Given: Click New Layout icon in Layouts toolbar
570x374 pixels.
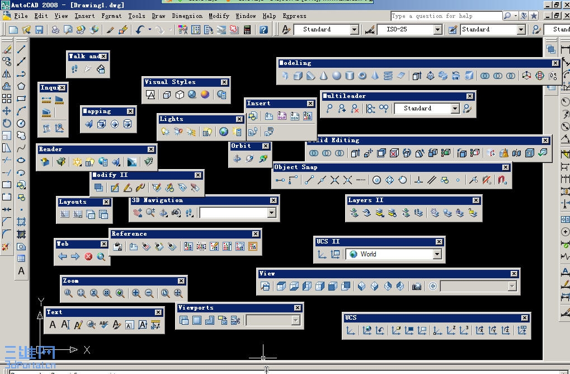Looking at the screenshot, I should [x=64, y=214].
